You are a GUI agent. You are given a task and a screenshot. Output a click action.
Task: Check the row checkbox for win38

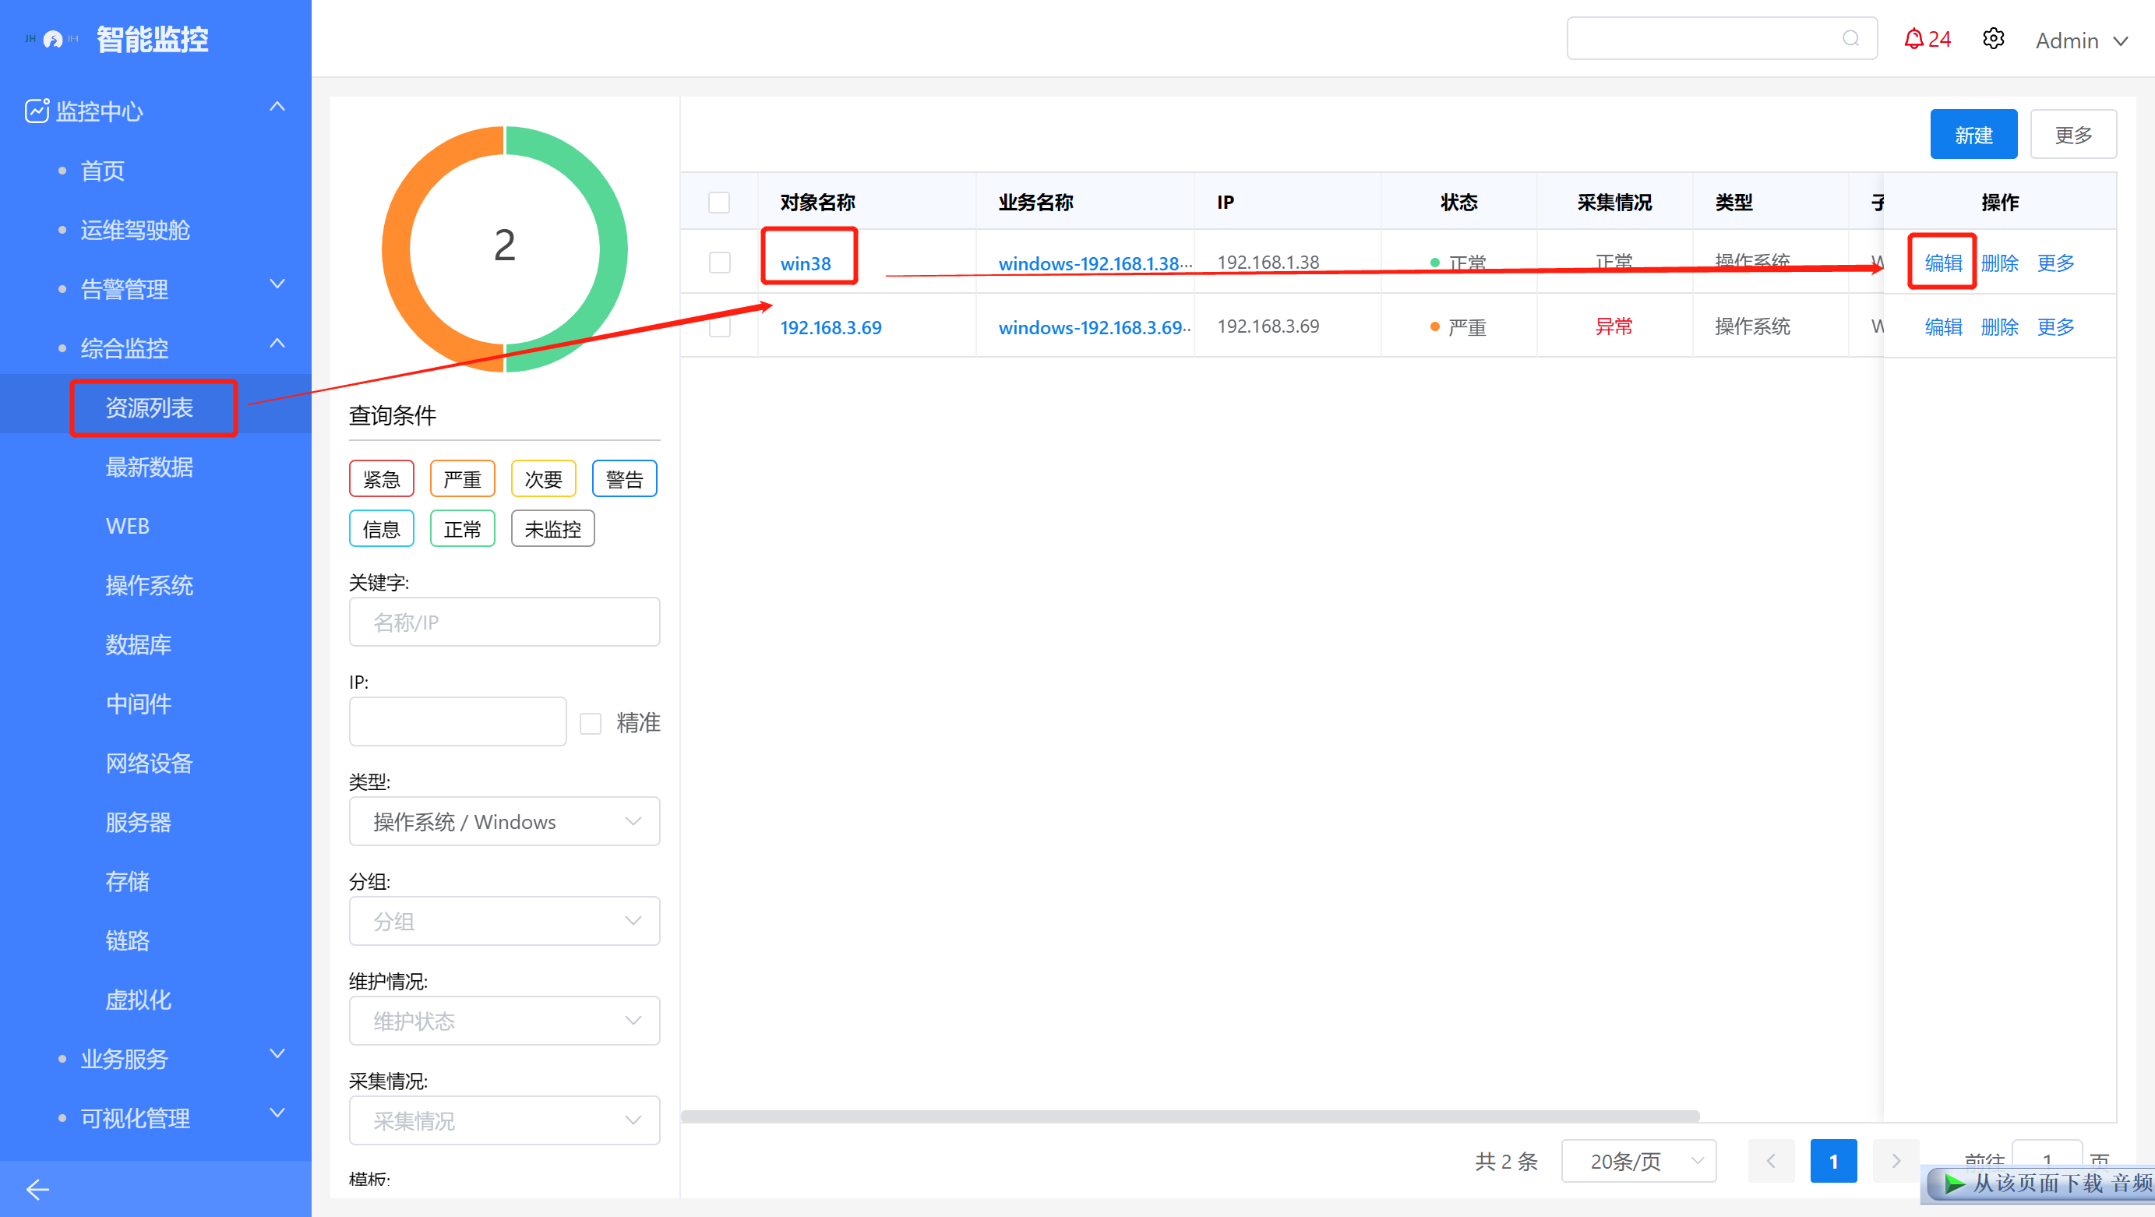719,263
